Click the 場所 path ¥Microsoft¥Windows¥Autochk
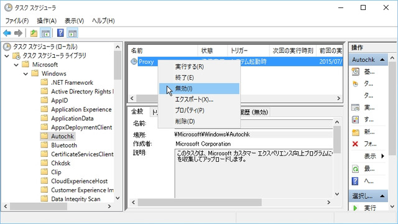The image size is (398, 224). [212, 134]
